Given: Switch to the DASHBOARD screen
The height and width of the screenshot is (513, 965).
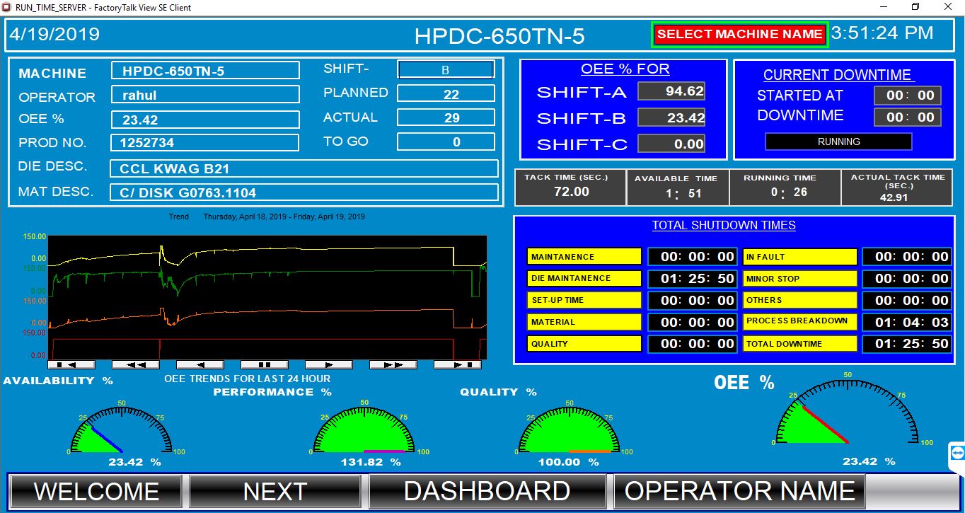Looking at the screenshot, I should pyautogui.click(x=486, y=490).
